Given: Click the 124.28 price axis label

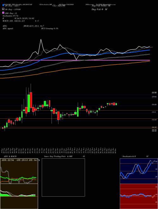Looking at the screenshot, I should pos(154,104).
